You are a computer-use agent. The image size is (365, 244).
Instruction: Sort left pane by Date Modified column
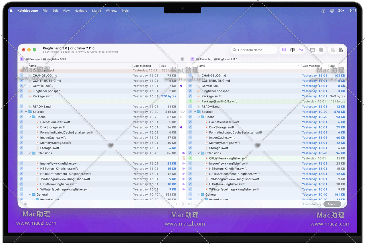pyautogui.click(x=142, y=66)
